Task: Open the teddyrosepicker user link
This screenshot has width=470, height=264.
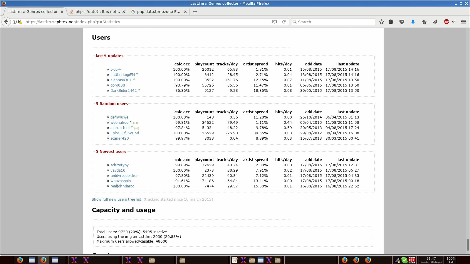Action: 124,176
